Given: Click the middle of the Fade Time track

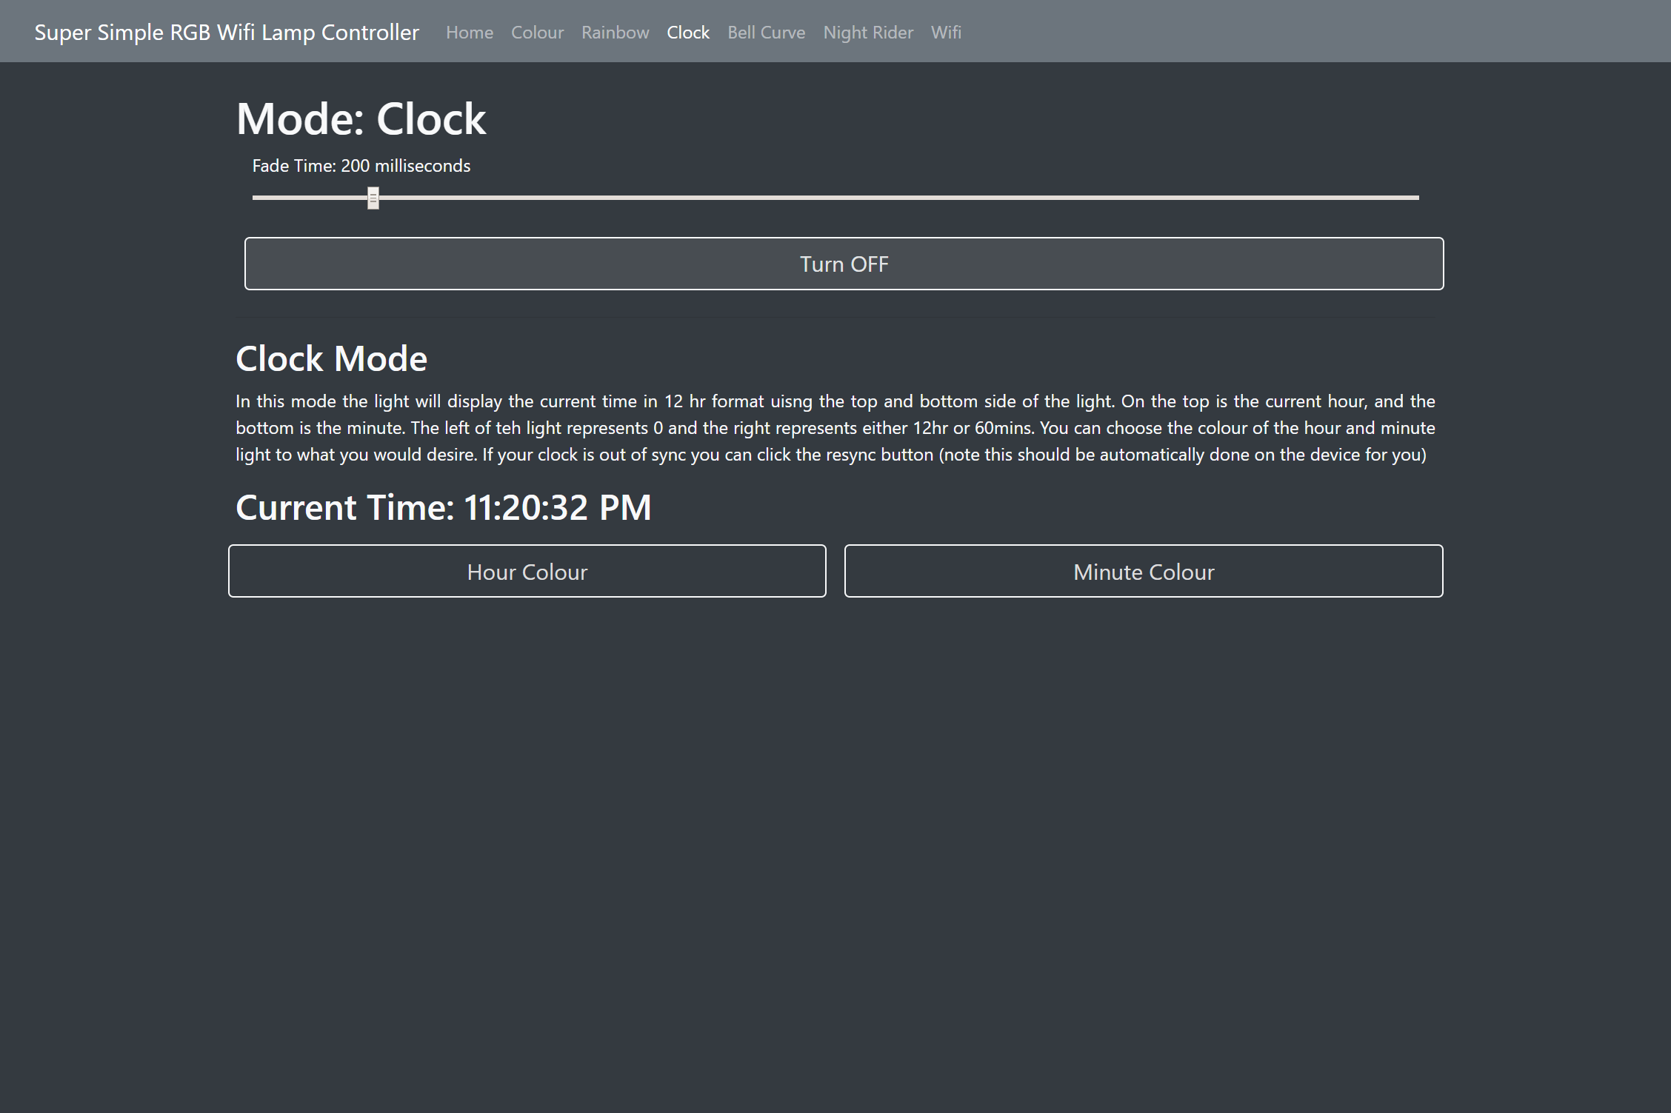Looking at the screenshot, I should [835, 197].
